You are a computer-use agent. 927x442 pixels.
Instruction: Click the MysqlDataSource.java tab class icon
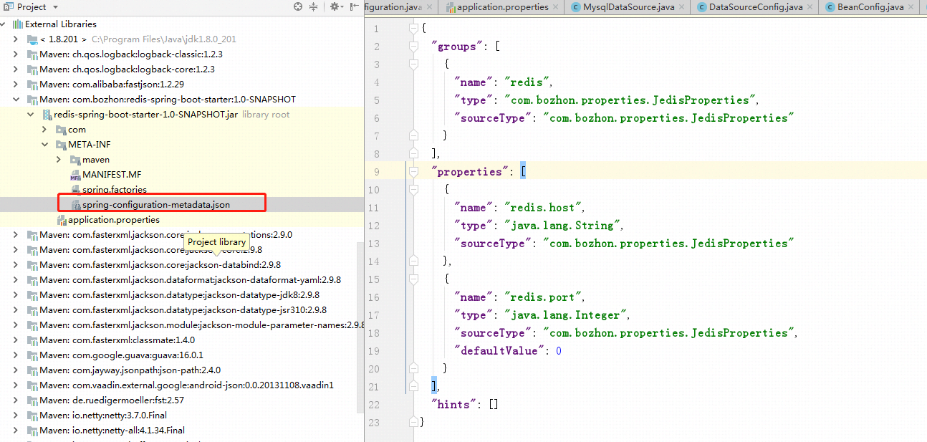(x=576, y=7)
